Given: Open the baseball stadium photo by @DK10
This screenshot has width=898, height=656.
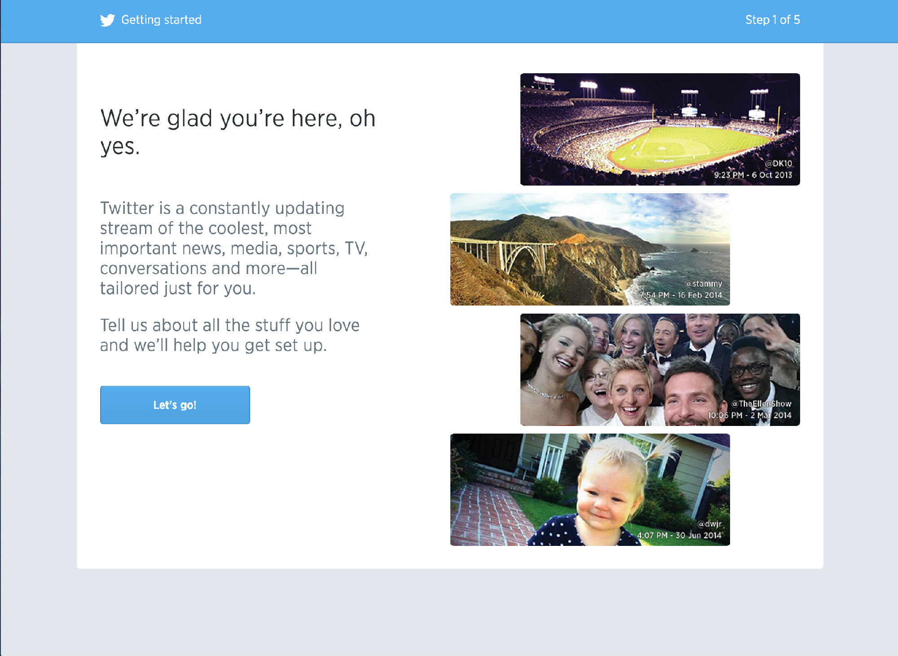Looking at the screenshot, I should click(660, 129).
